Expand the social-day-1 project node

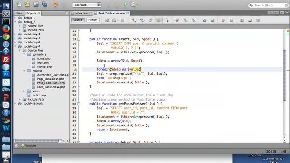(x=15, y=34)
